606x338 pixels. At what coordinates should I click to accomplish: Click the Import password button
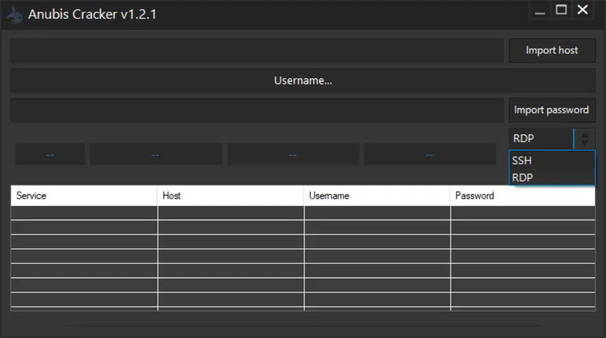click(x=552, y=110)
